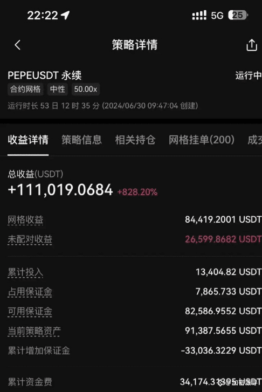
Task: Tap the location arrow beside the clock
Action: coord(65,15)
